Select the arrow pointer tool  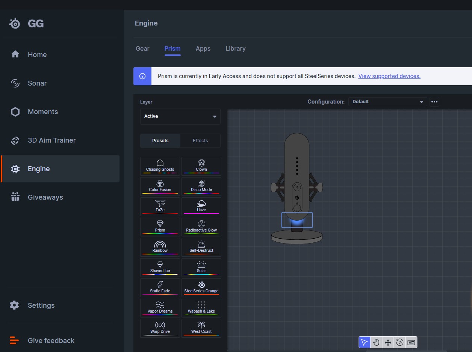pyautogui.click(x=364, y=342)
